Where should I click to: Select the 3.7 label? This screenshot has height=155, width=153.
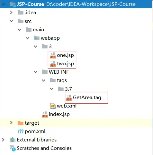tap(68, 89)
